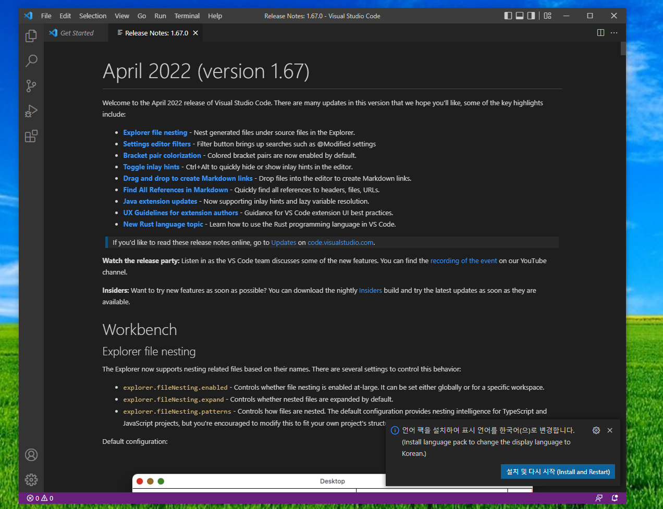Open Find All References in Markdown link
663x509 pixels.
176,190
